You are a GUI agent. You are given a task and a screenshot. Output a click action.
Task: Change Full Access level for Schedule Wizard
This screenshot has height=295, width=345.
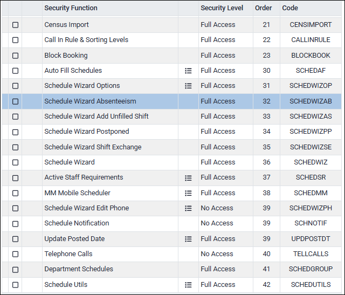coord(218,162)
